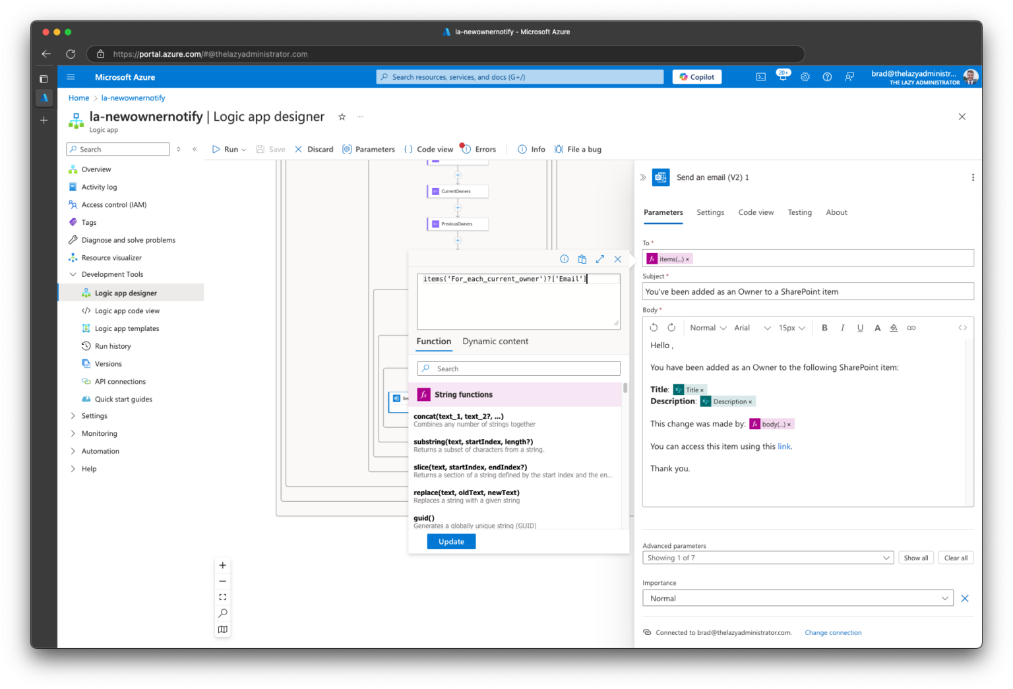The image size is (1013, 689).
Task: Open the Azure portal hamburger menu
Action: (71, 77)
